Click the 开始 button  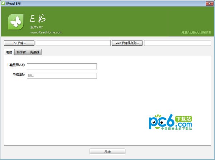pyautogui.click(x=107, y=151)
